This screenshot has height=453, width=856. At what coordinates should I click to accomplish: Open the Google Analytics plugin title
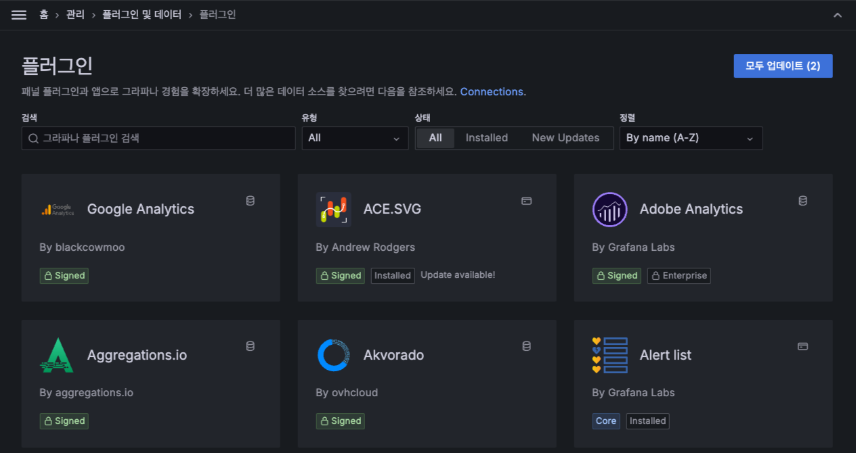(141, 210)
